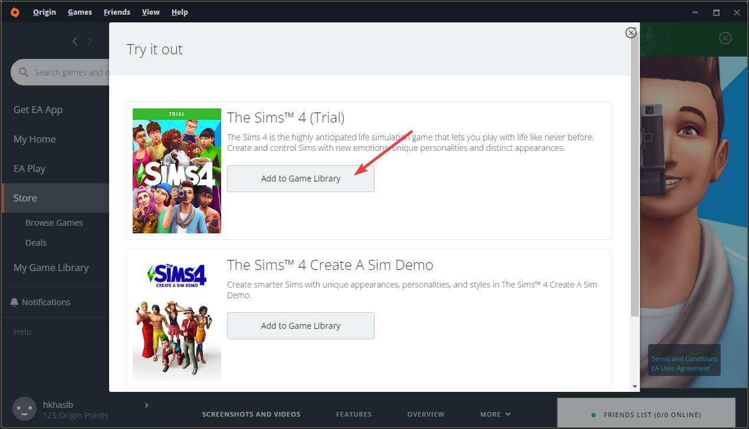Click the back navigation arrow
749x429 pixels.
[75, 41]
